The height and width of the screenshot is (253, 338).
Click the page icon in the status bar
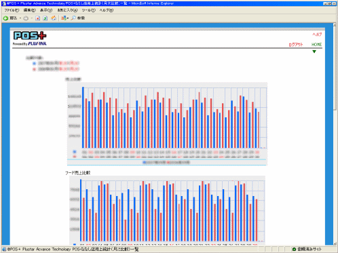(4, 249)
